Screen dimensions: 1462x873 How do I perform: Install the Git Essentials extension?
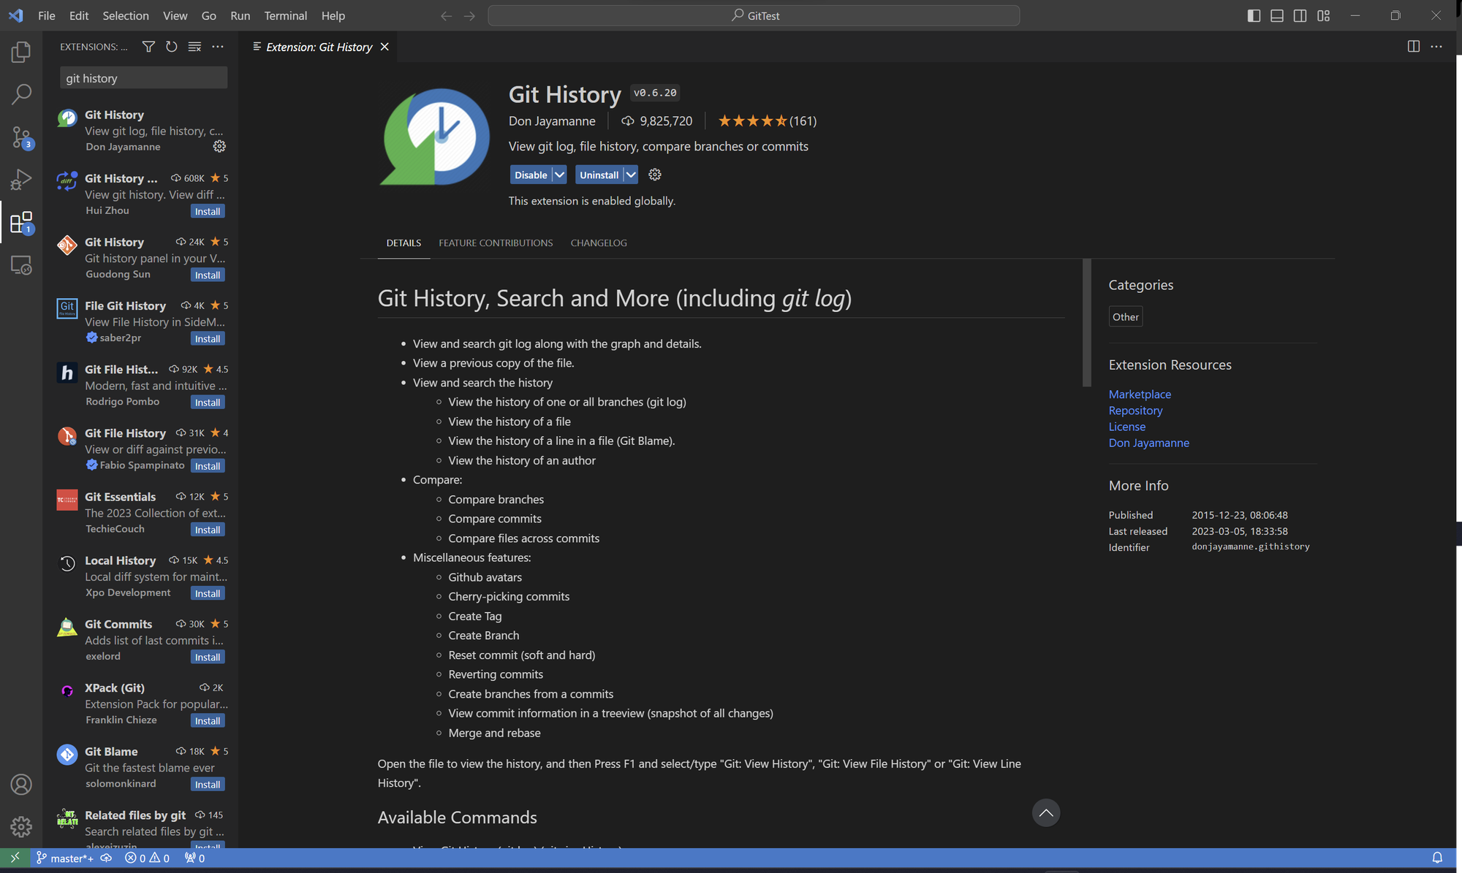[x=208, y=530]
